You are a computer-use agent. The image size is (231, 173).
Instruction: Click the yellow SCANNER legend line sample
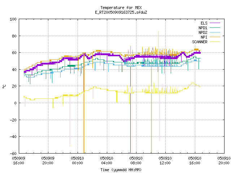click(x=215, y=42)
